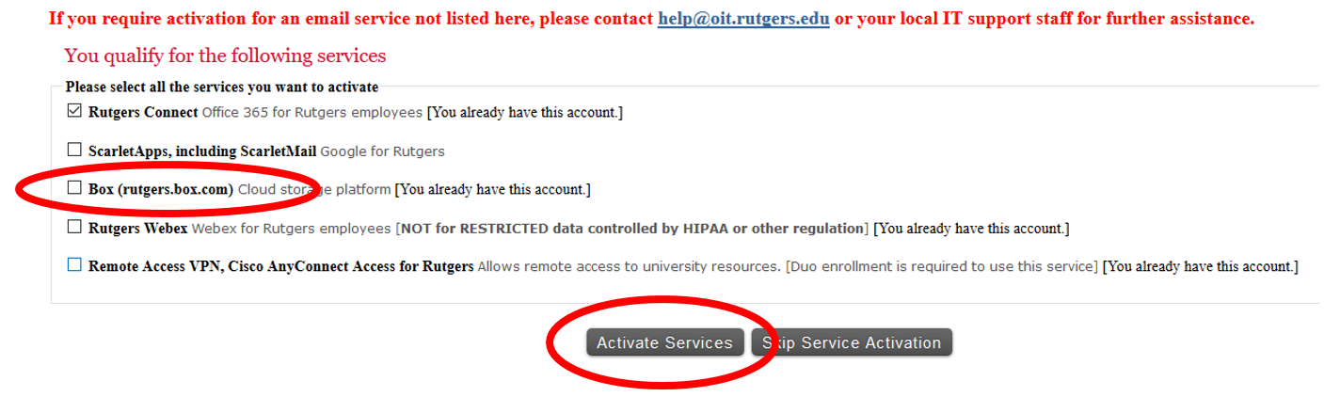This screenshot has width=1324, height=397.
Task: Click the Box (rutgers.box.com) label text
Action: click(161, 189)
